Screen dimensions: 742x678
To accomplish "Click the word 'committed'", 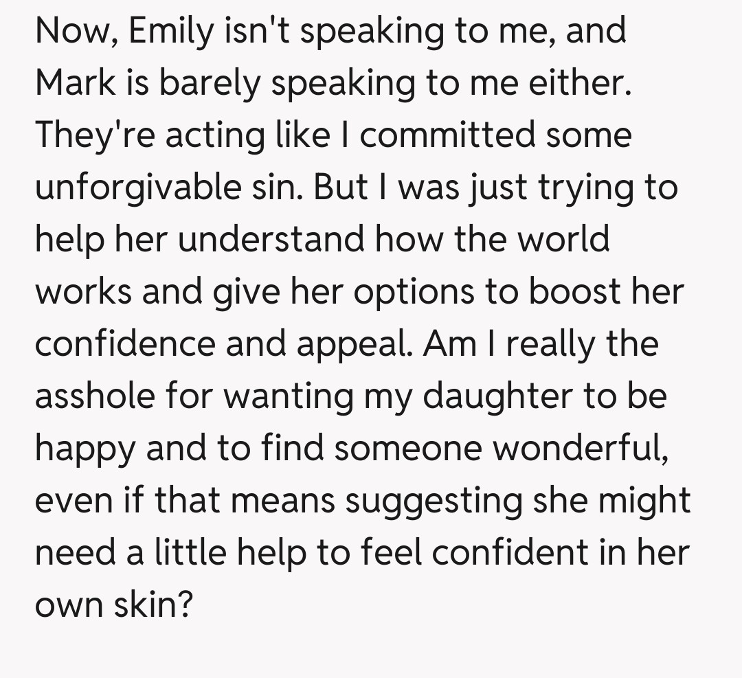I will [x=447, y=135].
